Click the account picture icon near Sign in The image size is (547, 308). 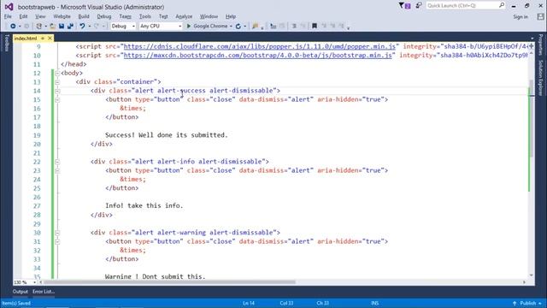pyautogui.click(x=540, y=16)
